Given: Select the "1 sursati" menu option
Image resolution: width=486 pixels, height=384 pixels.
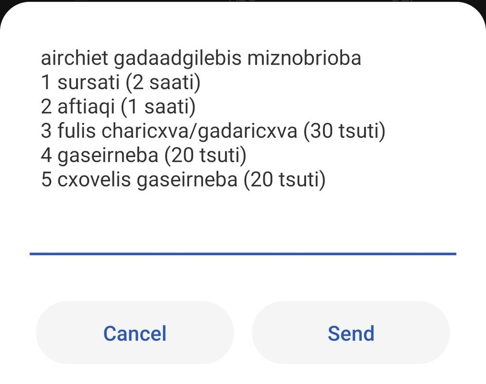Looking at the screenshot, I should pos(88,83).
